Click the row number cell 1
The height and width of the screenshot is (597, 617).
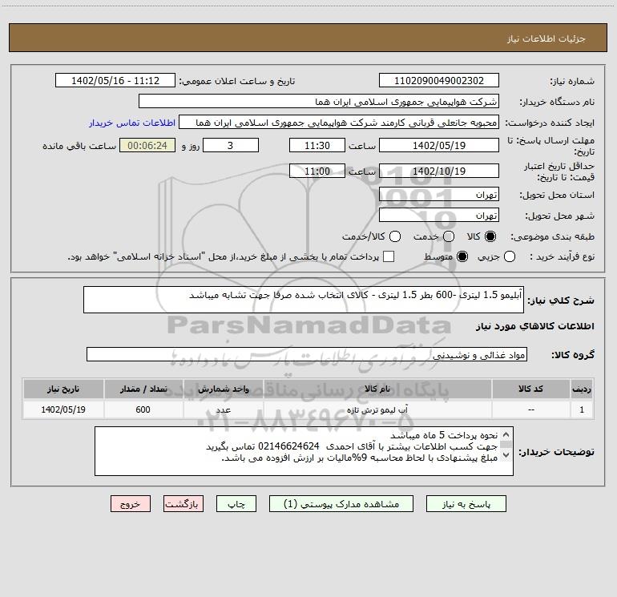[x=582, y=409]
